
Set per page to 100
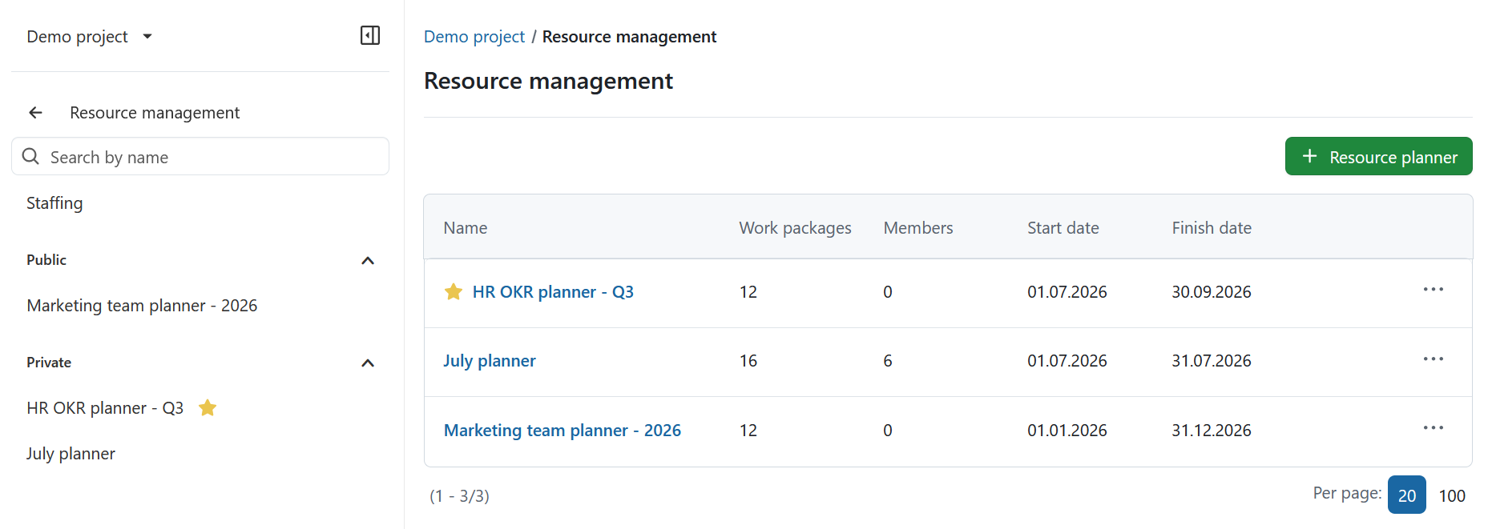[1452, 496]
